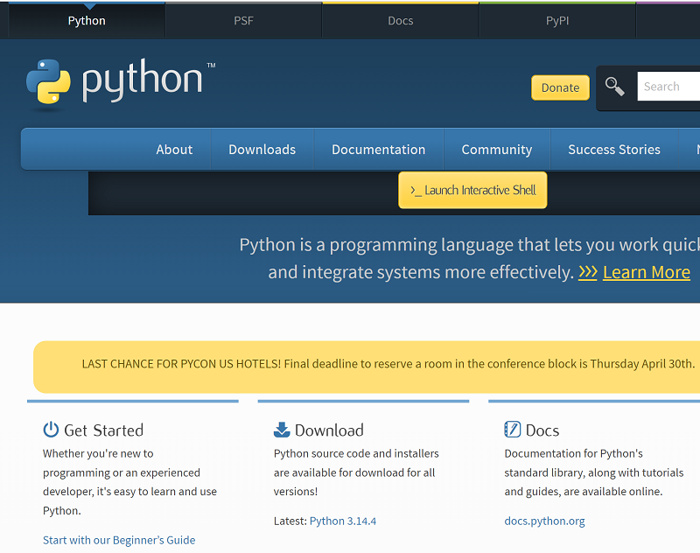Click the triple chevron before Learn More
700x553 pixels.
pyautogui.click(x=587, y=272)
